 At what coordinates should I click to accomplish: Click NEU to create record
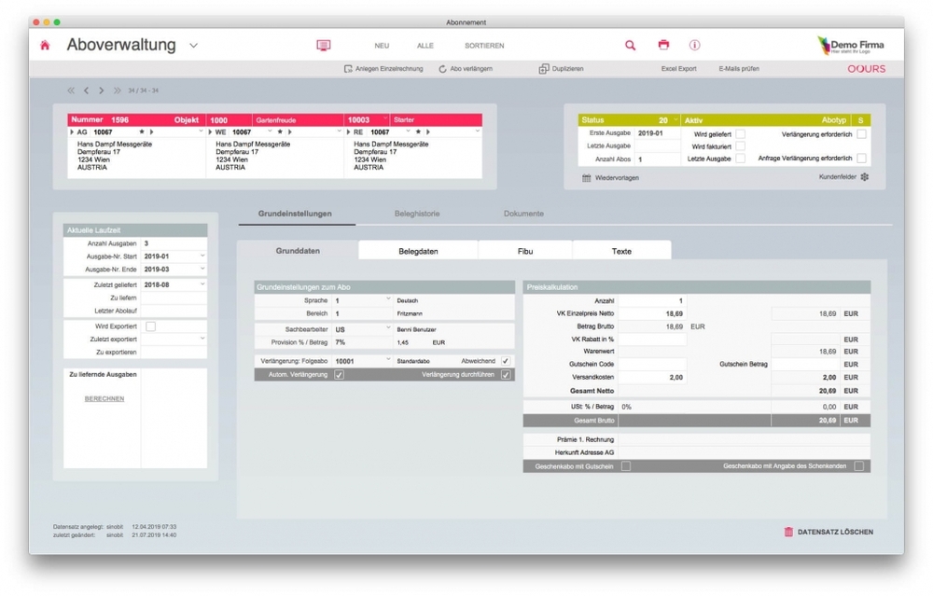[382, 46]
